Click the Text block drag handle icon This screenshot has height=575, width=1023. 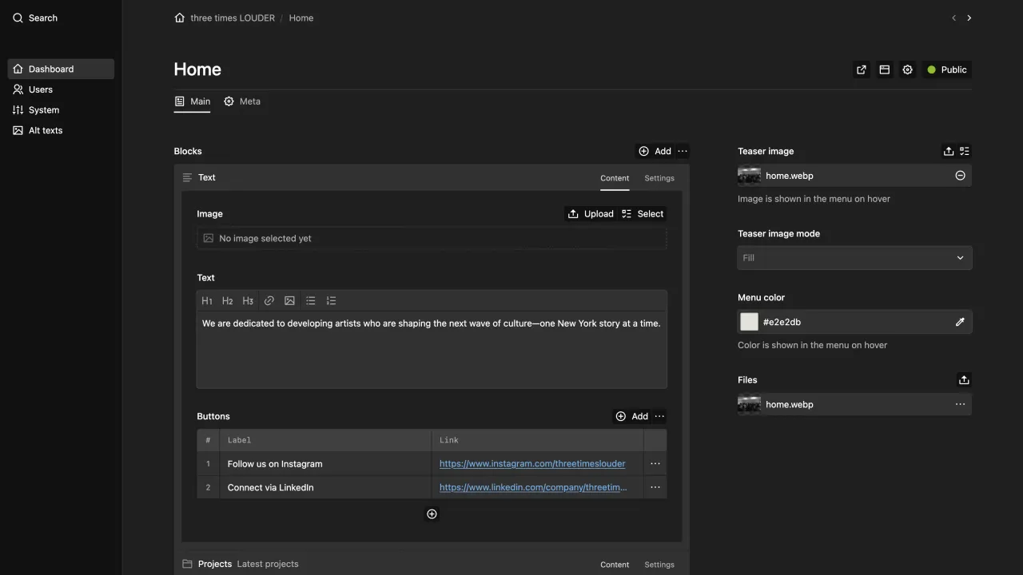pos(187,177)
